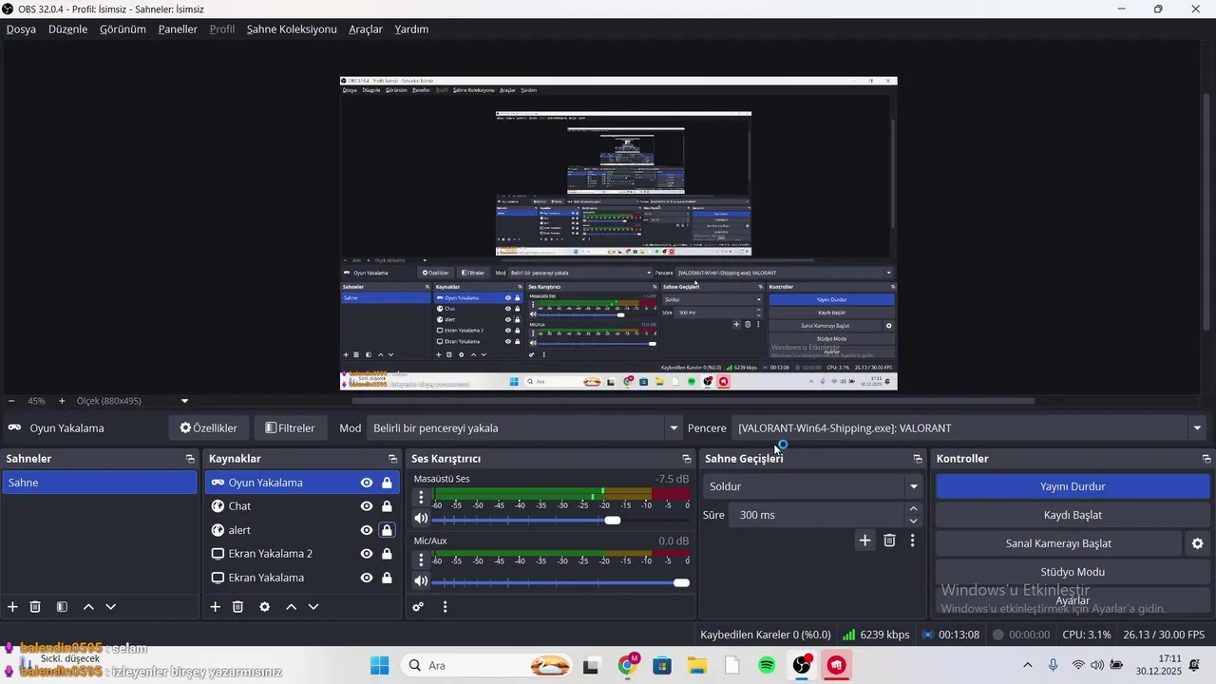This screenshot has height=684, width=1216.
Task: Select the Sahne scene in the list
Action: 99,483
